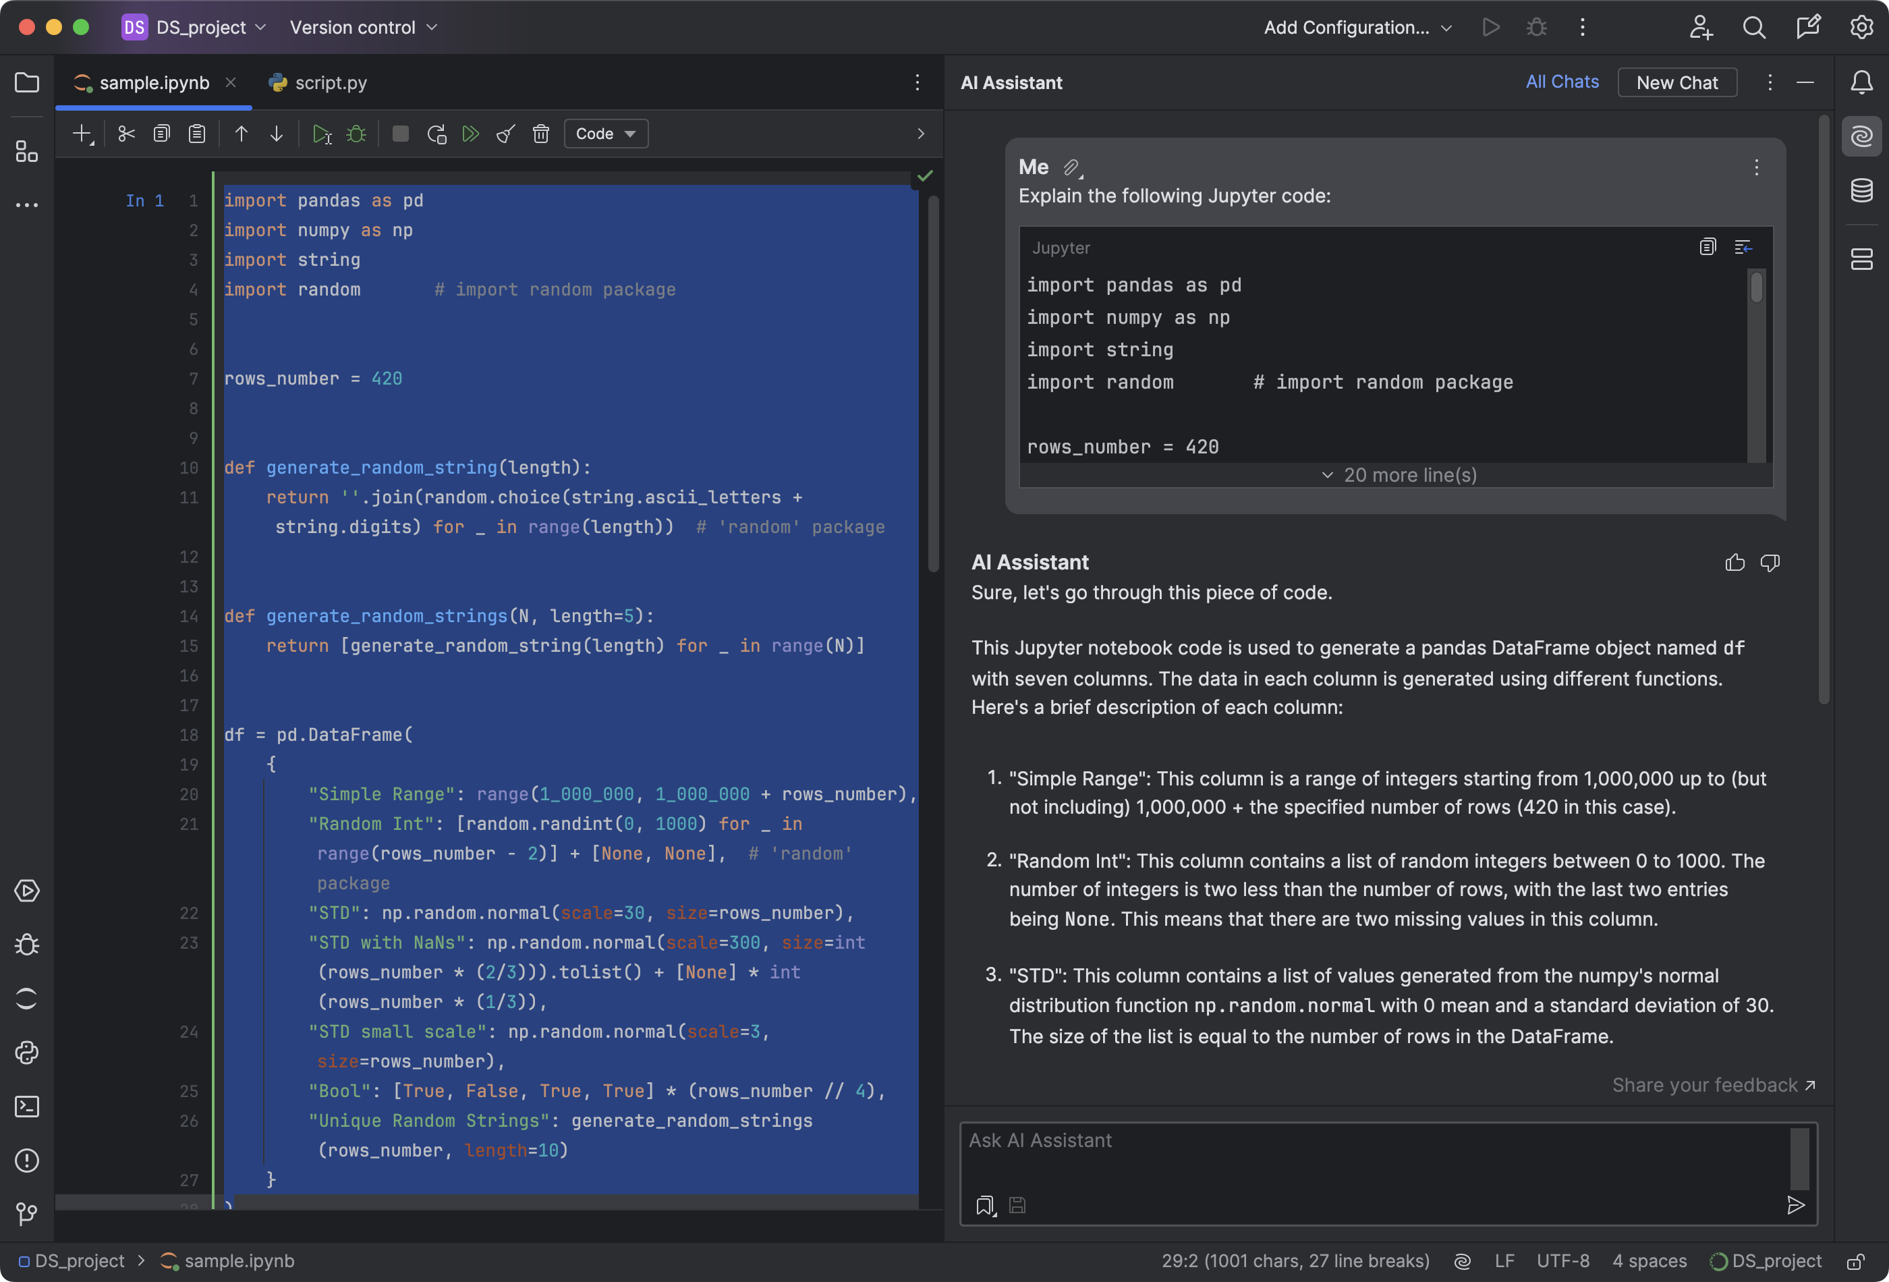Click the Run Cell and Select Below icon

(x=322, y=134)
